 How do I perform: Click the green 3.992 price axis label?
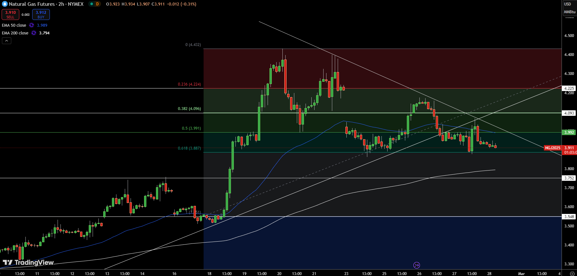[569, 132]
